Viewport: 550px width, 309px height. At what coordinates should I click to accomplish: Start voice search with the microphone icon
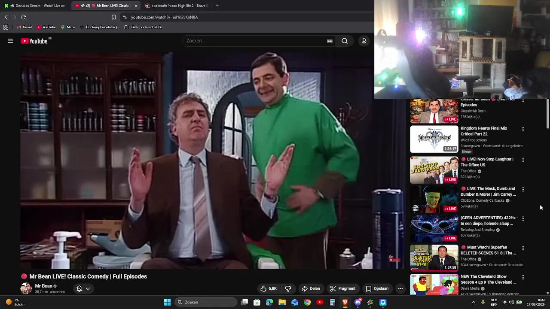pos(364,41)
